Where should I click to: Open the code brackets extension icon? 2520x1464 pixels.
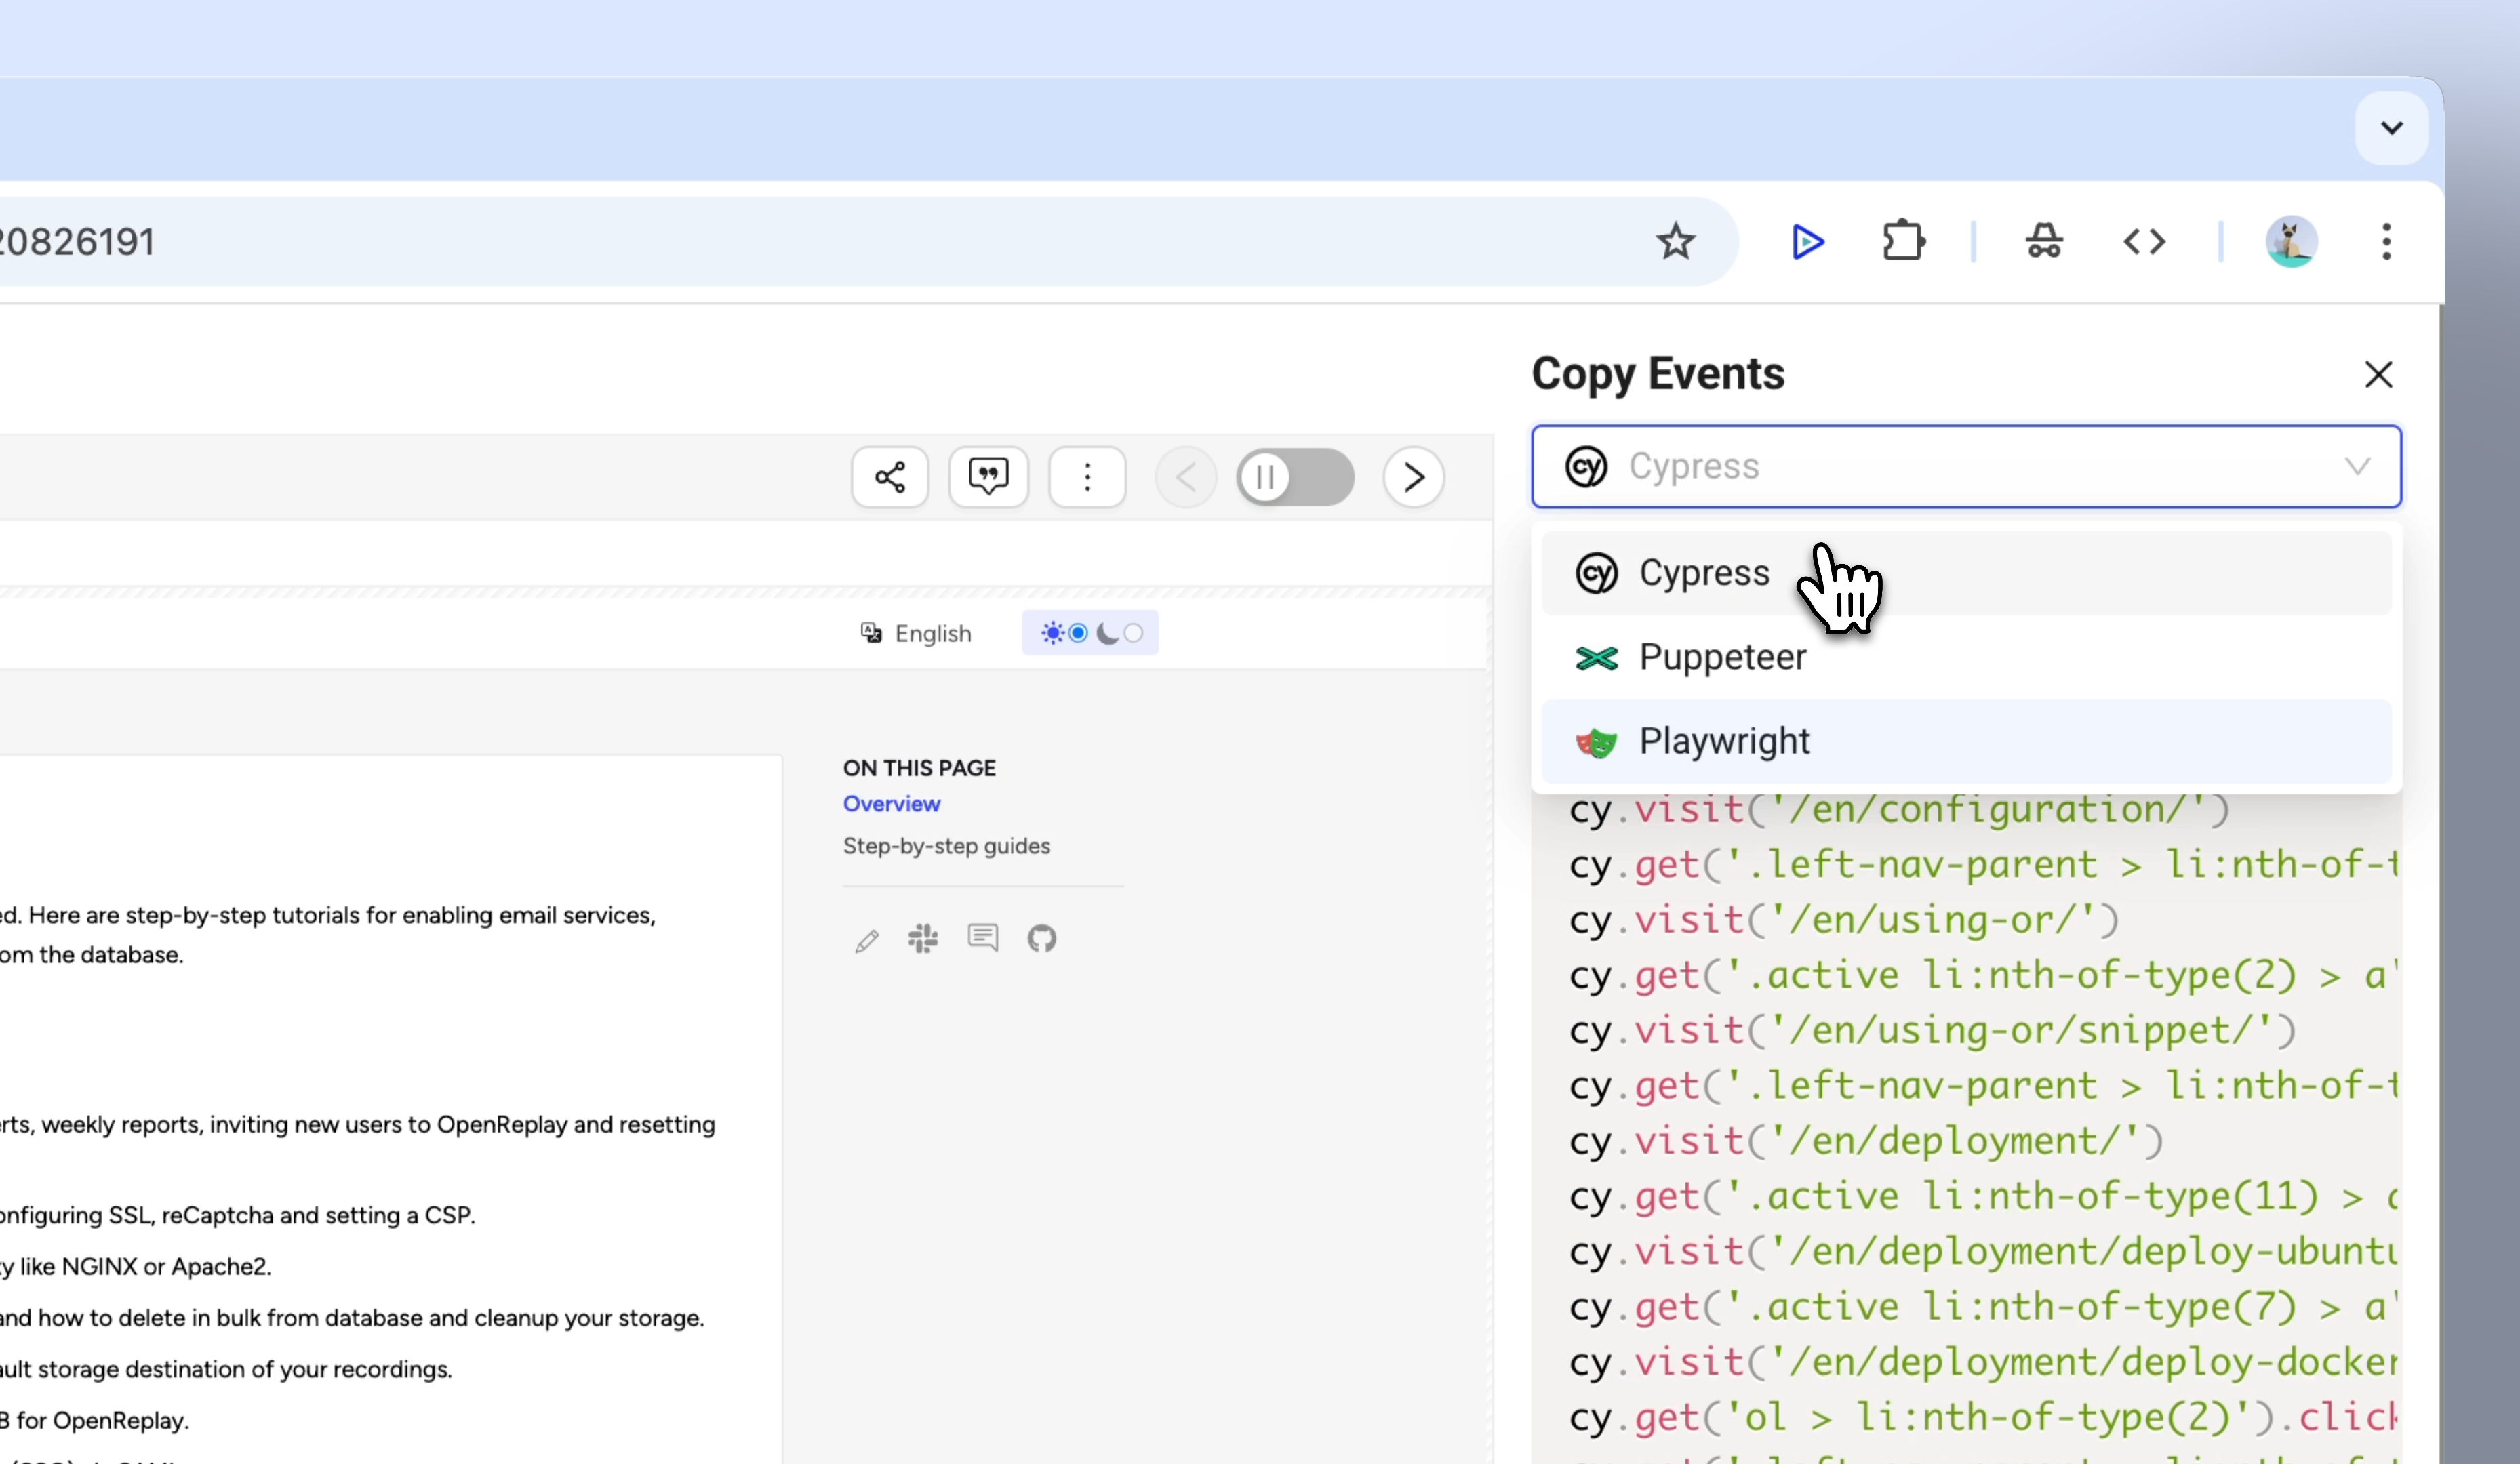2144,241
